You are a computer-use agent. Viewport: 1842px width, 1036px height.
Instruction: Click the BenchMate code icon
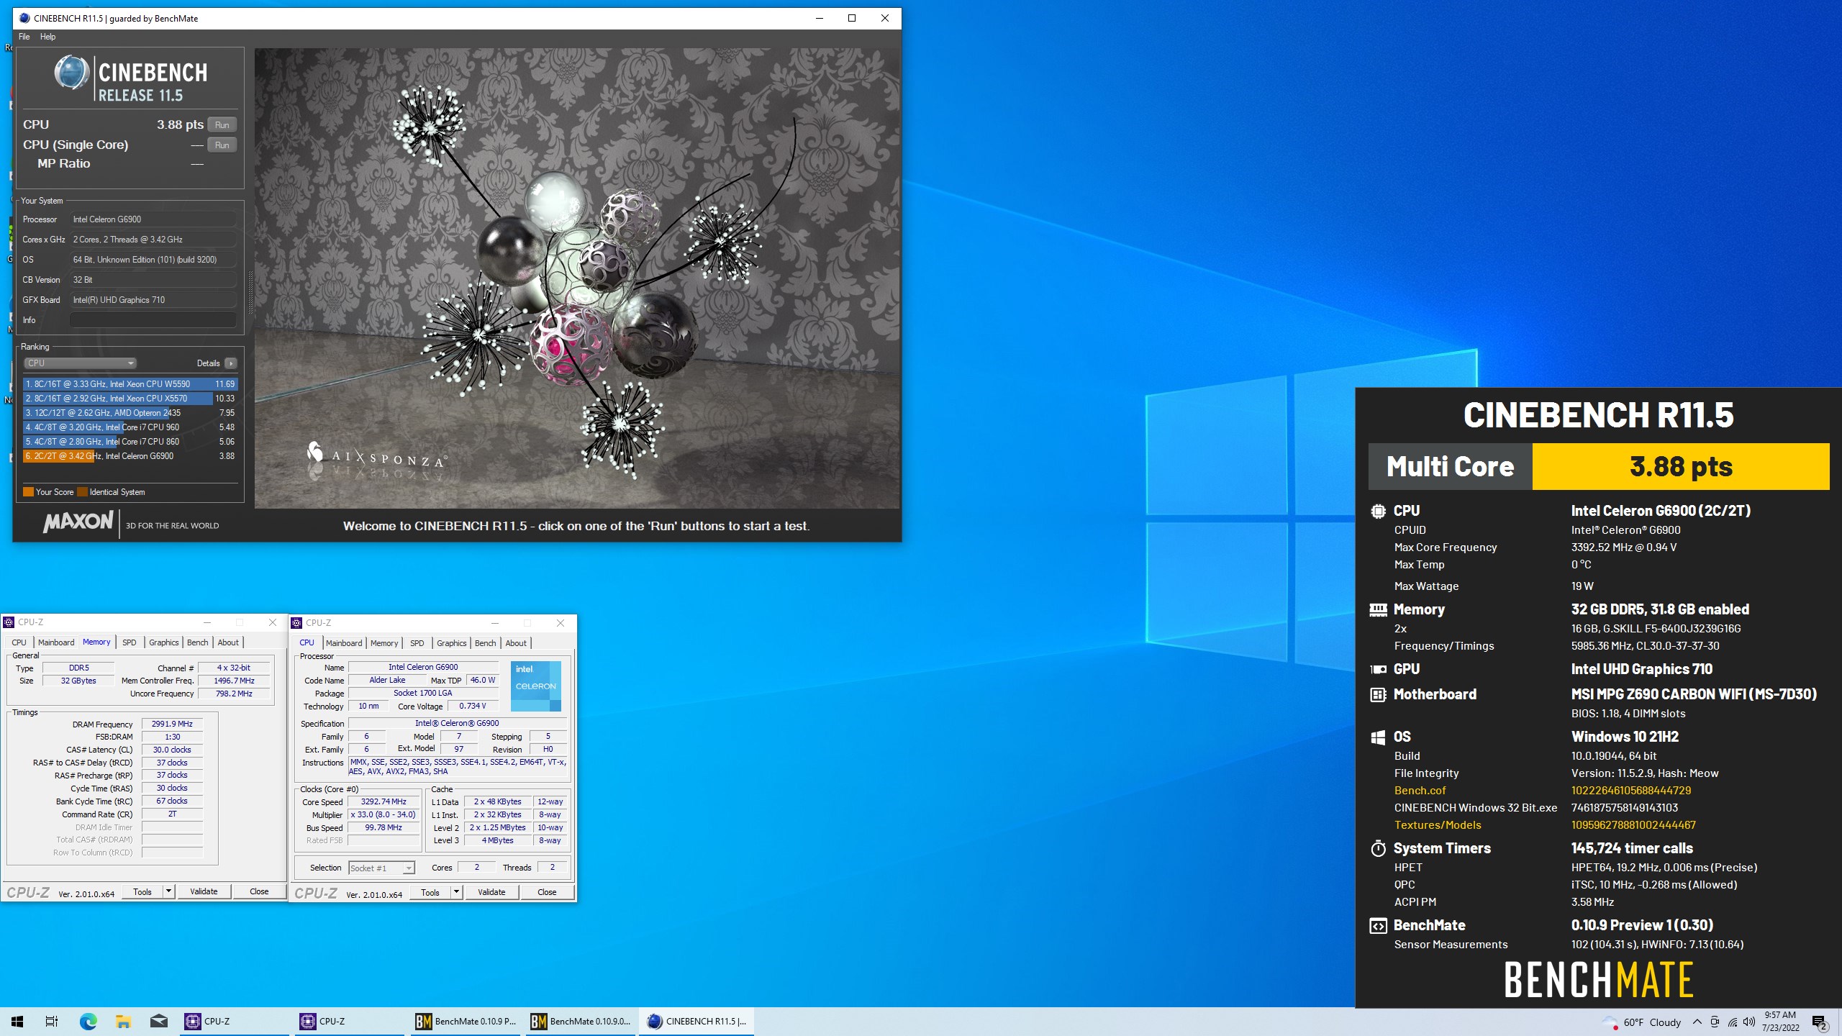point(1378,926)
